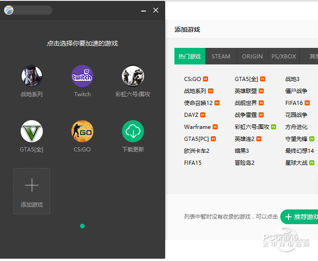The image size is (318, 261).
Task: Click the green N badge beside 彩虹六号:围攻
Action: coord(273,127)
